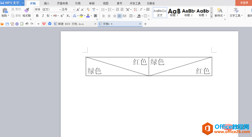Open the Page Layout (页面布局) tab
The image size is (252, 137).
coord(62,3)
